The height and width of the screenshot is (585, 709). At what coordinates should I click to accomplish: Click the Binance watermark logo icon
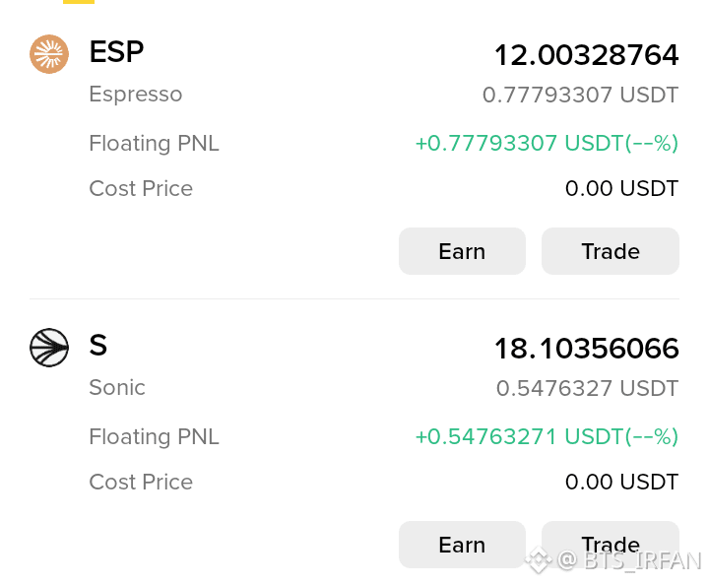coord(538,560)
